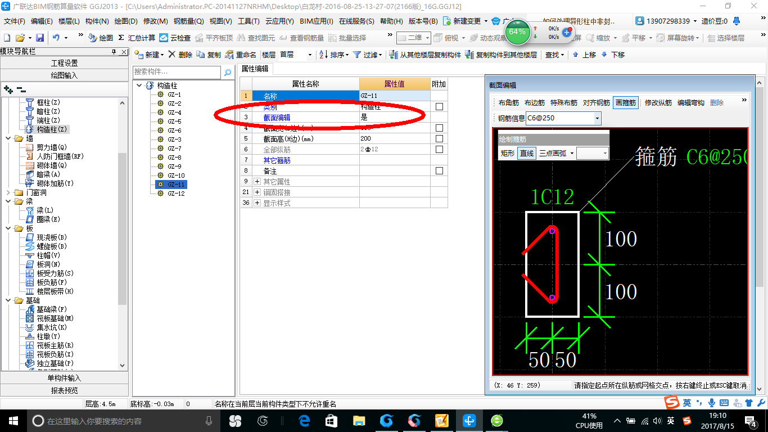Viewport: 768px width, 432px height.
Task: Select component GZ-1 in list
Action: pos(174,94)
